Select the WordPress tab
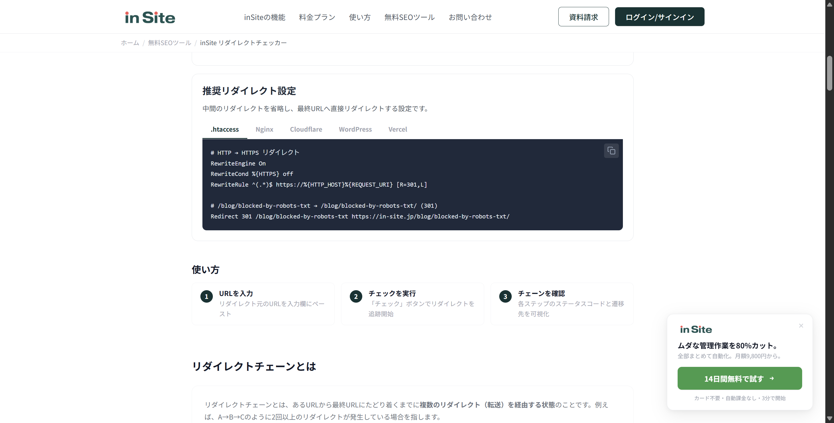Image resolution: width=834 pixels, height=423 pixels. 355,129
